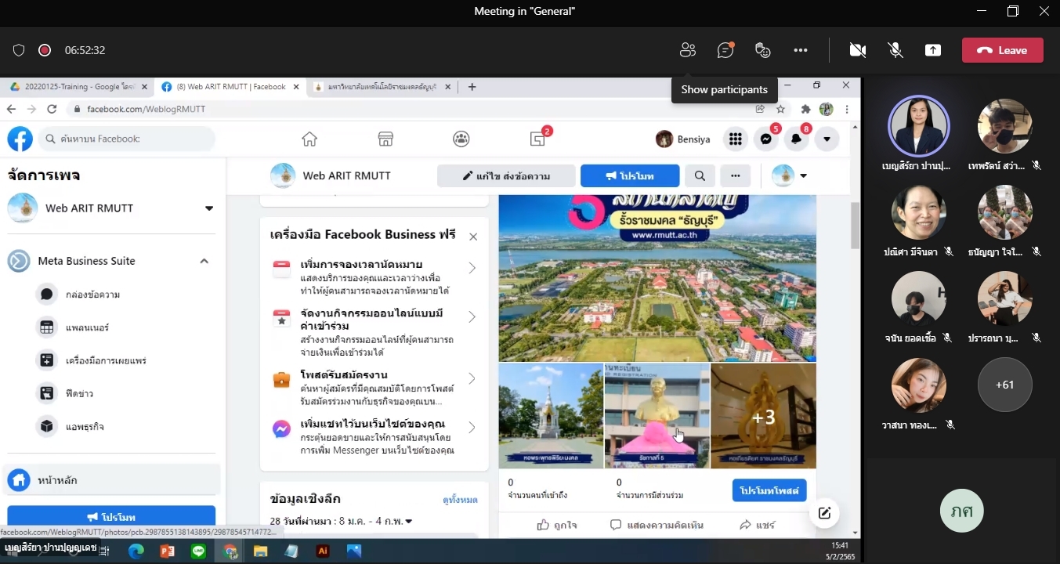Bookmark the page with the star icon
The height and width of the screenshot is (564, 1060).
pyautogui.click(x=780, y=109)
